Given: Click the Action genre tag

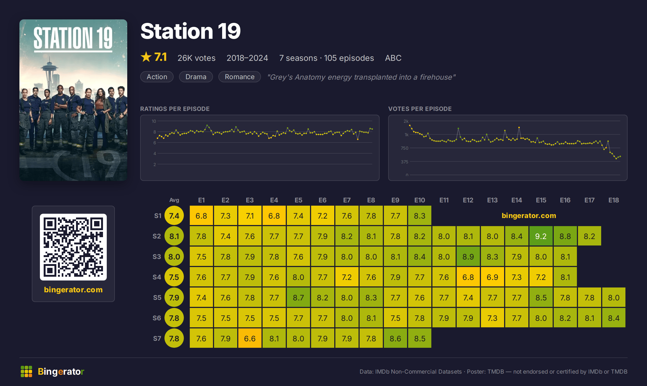Looking at the screenshot, I should (x=157, y=77).
